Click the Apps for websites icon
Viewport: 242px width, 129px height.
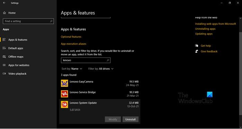[x=4, y=65]
